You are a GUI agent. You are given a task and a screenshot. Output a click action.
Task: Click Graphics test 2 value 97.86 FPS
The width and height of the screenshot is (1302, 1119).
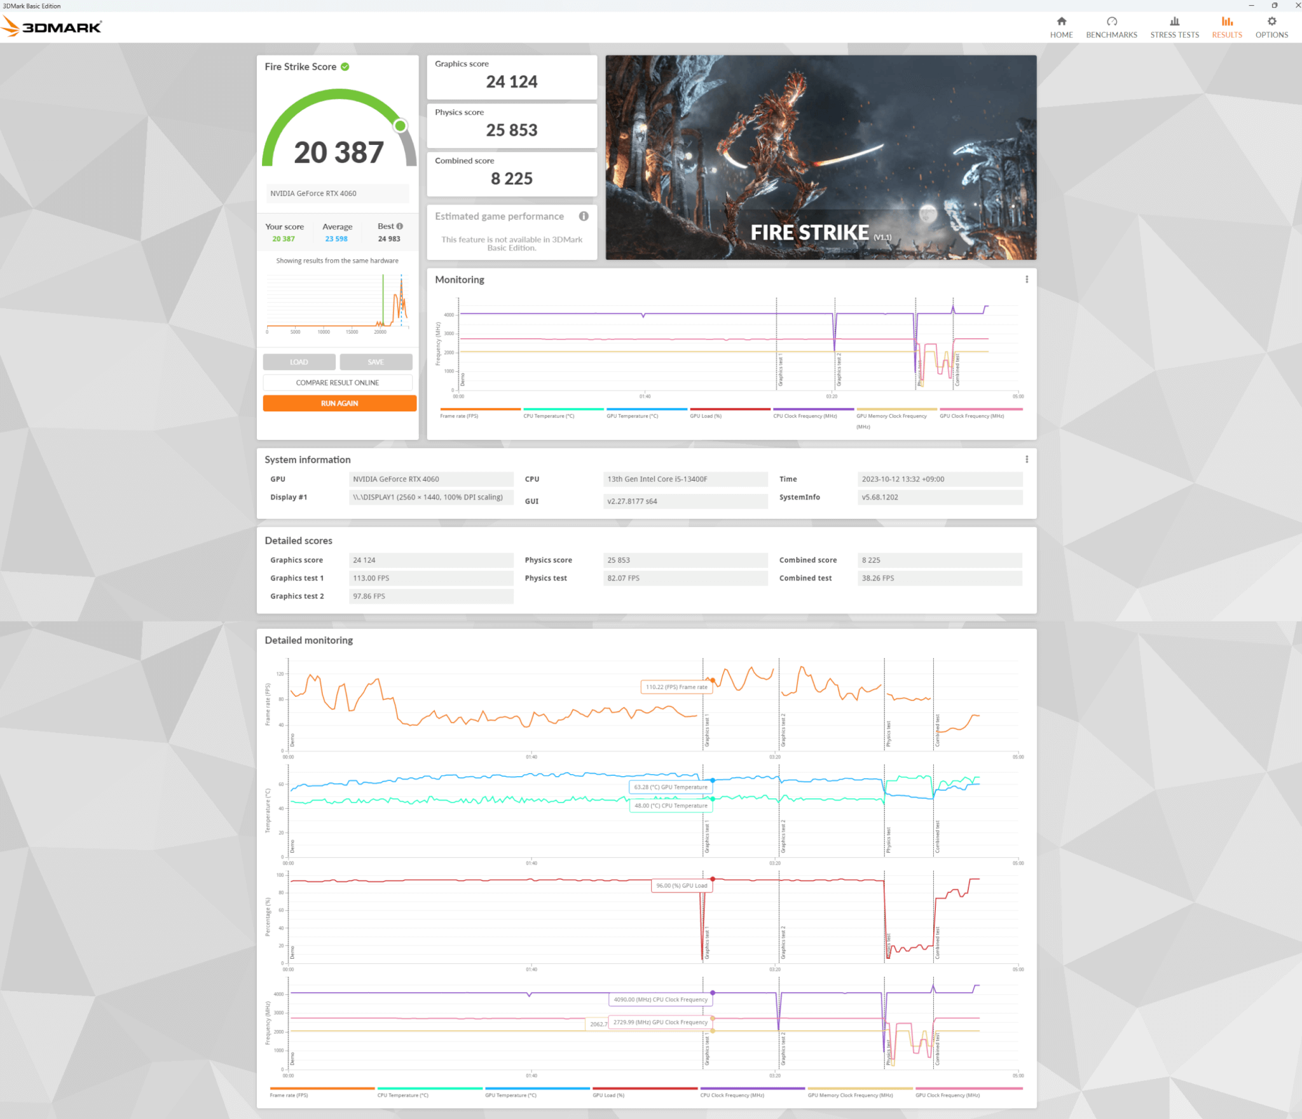pos(431,596)
